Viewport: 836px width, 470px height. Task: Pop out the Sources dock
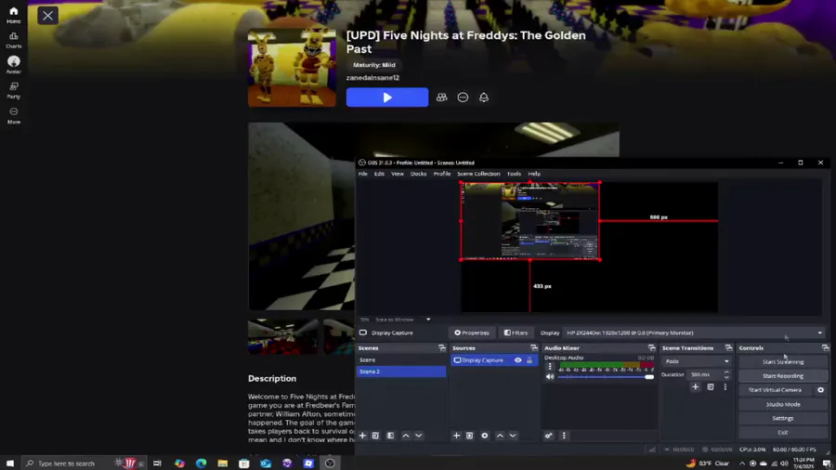(x=534, y=348)
